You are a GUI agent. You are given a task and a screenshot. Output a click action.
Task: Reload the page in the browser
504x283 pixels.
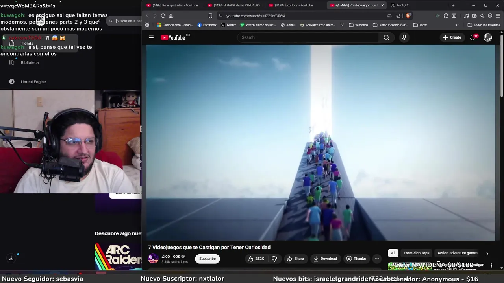163,16
